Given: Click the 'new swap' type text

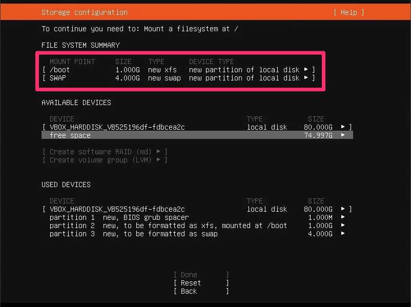Looking at the screenshot, I should [165, 78].
